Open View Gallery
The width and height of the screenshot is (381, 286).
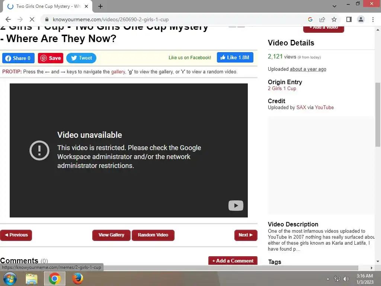point(111,235)
